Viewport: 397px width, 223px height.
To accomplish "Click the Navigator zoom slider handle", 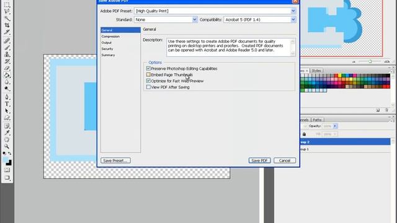I will click(x=370, y=61).
